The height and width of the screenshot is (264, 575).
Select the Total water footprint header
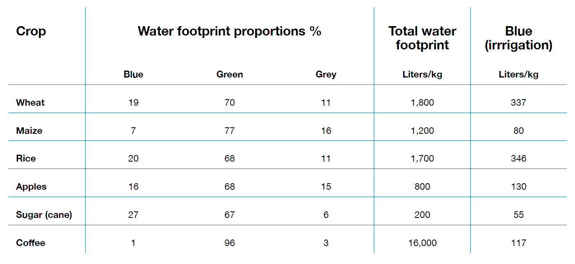click(x=422, y=38)
